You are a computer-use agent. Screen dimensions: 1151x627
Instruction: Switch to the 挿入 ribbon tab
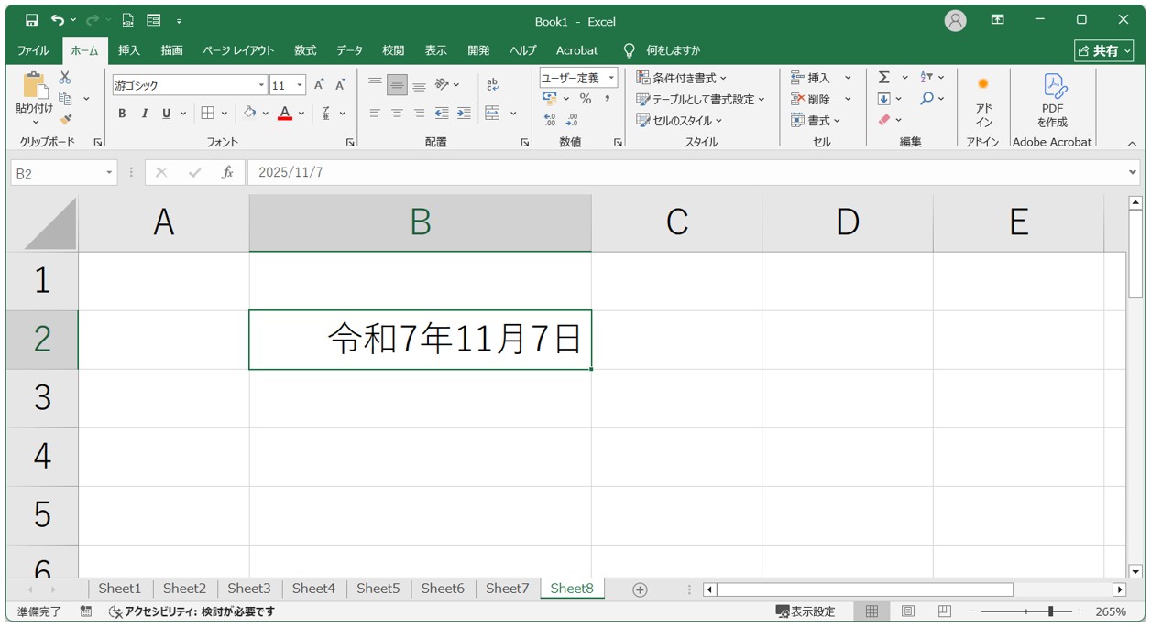coord(128,50)
